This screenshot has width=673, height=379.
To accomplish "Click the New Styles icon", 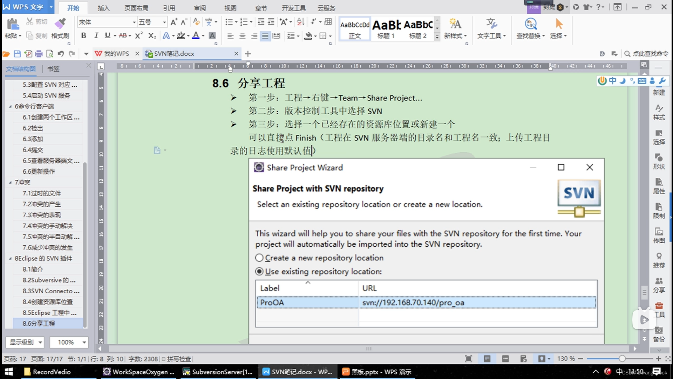I will 455,24.
